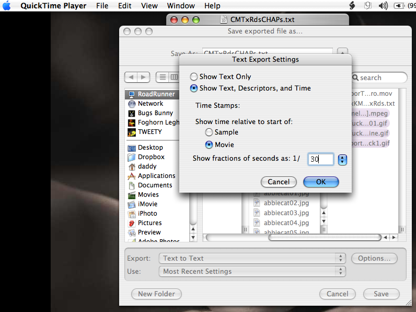
Task: Click the search field in save dialog
Action: pyautogui.click(x=379, y=77)
